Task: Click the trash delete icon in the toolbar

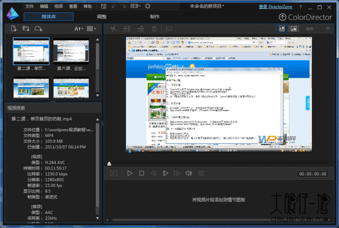Action: [x=154, y=29]
